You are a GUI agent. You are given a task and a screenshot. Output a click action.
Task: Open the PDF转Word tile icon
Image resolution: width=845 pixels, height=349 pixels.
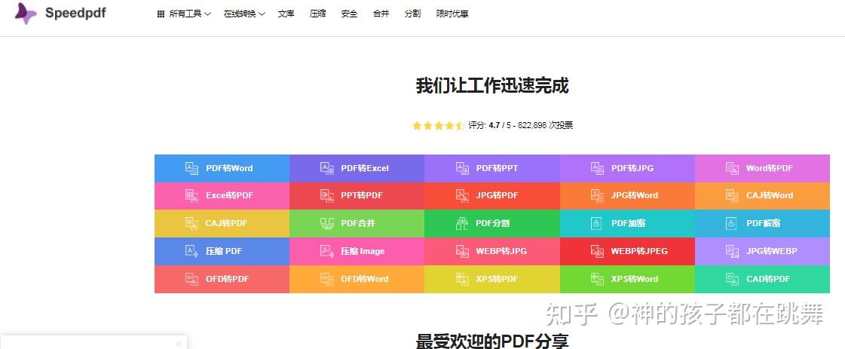click(192, 168)
